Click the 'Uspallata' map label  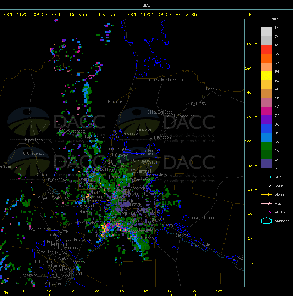[33, 140]
